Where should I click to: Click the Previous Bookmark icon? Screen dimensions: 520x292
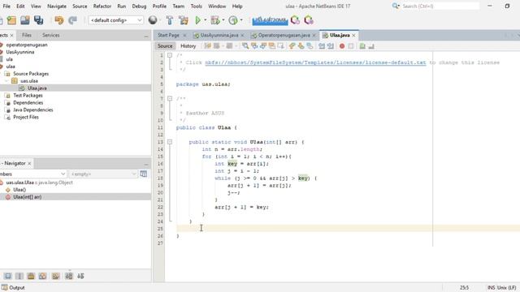click(292, 46)
